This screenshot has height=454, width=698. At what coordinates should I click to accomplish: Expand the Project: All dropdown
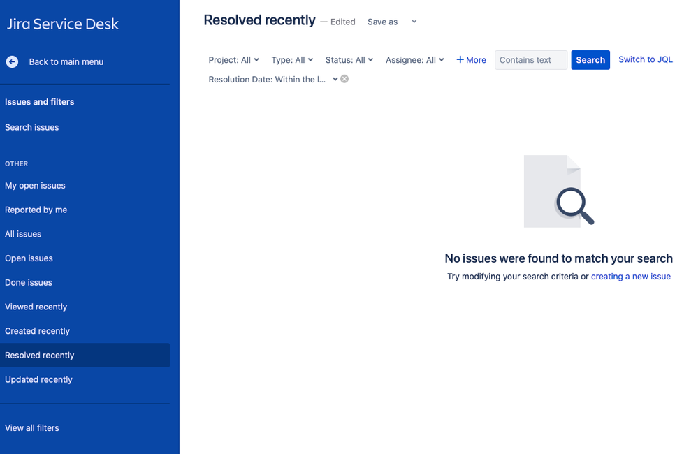click(233, 60)
